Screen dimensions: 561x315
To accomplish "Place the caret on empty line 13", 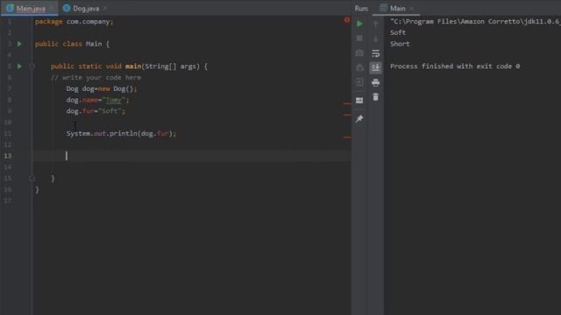I will [191, 156].
